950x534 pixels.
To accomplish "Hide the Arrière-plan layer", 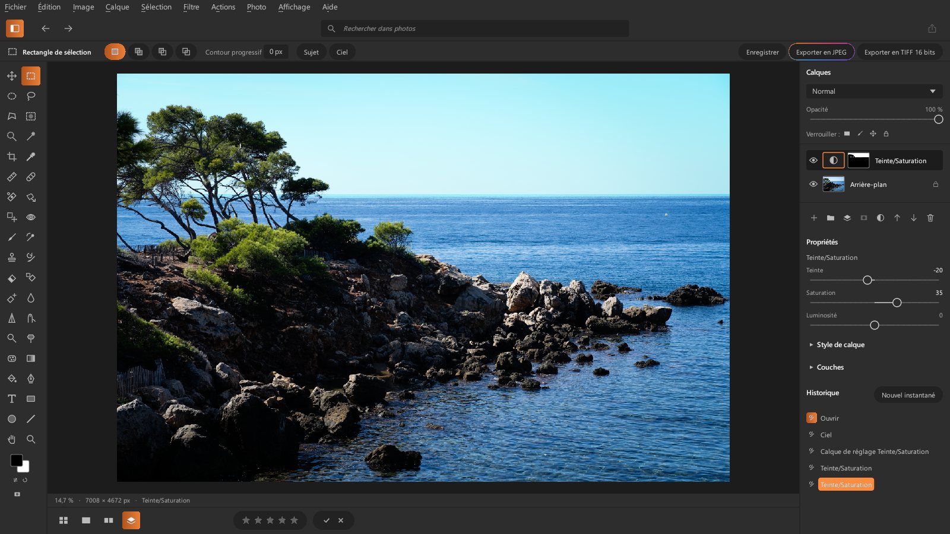I will [813, 184].
